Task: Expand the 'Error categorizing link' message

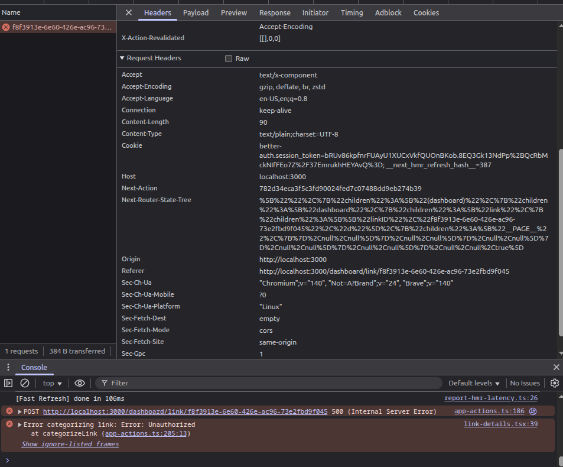Action: click(19, 424)
